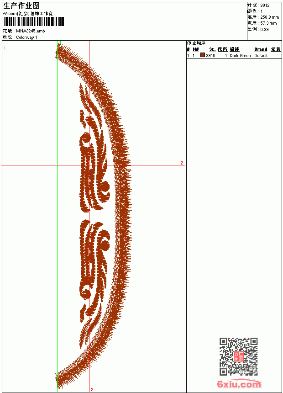Click the 描述 column header
Viewport: 283px width, 393px height.
[235, 49]
